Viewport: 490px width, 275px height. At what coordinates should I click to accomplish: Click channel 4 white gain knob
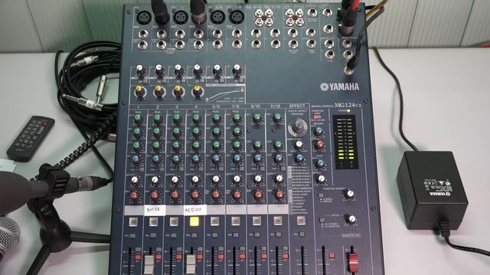[x=198, y=70]
